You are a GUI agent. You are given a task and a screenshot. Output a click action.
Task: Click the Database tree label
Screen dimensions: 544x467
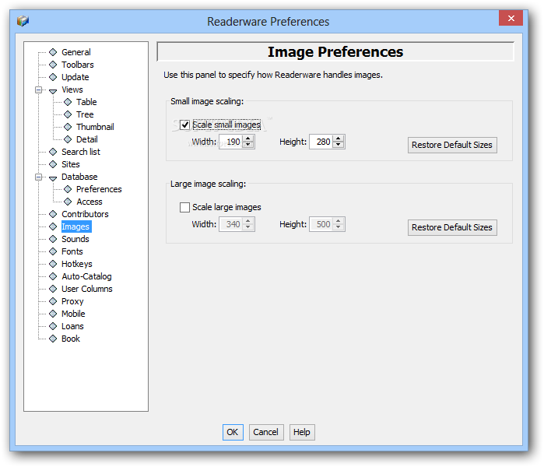pos(79,177)
